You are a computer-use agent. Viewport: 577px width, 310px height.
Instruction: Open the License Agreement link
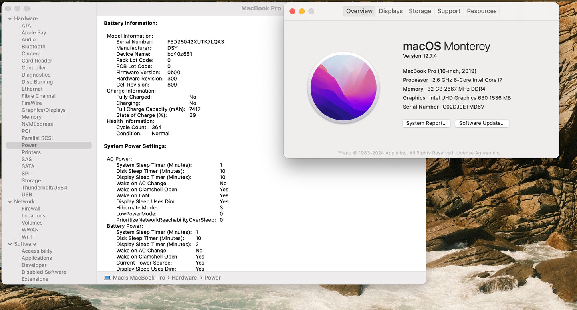coord(478,153)
